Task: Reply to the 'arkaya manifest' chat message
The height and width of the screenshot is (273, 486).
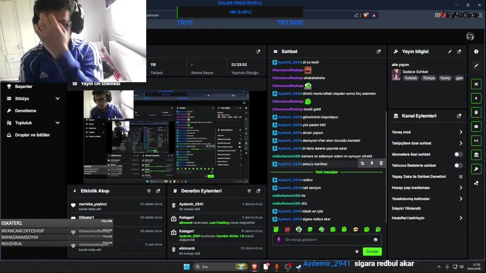Action: point(362,163)
